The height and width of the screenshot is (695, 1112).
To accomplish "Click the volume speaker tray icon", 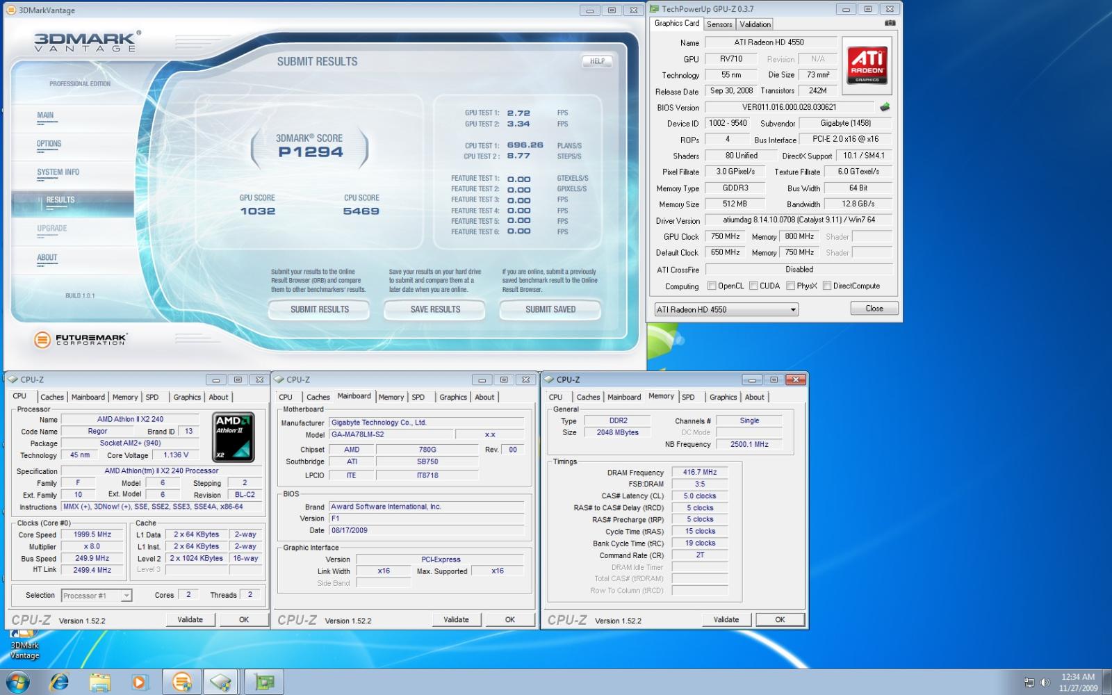I will tap(1044, 682).
